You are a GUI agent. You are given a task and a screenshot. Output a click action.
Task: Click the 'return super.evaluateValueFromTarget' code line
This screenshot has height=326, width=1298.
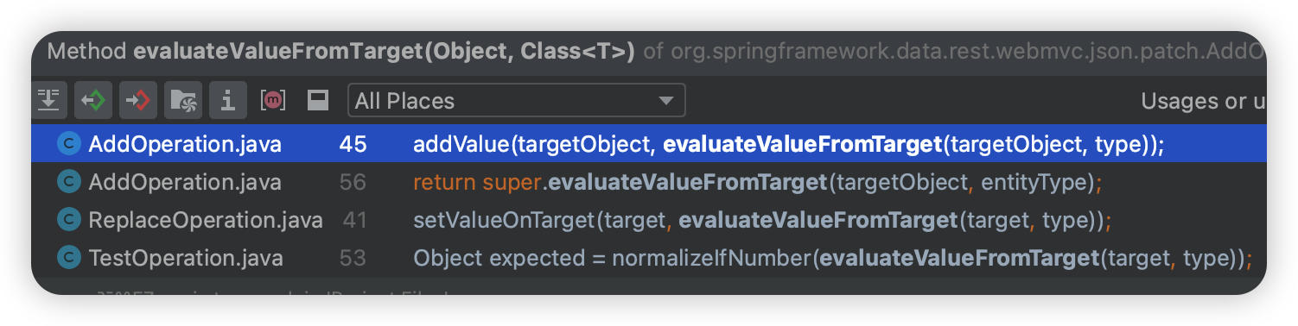[758, 182]
